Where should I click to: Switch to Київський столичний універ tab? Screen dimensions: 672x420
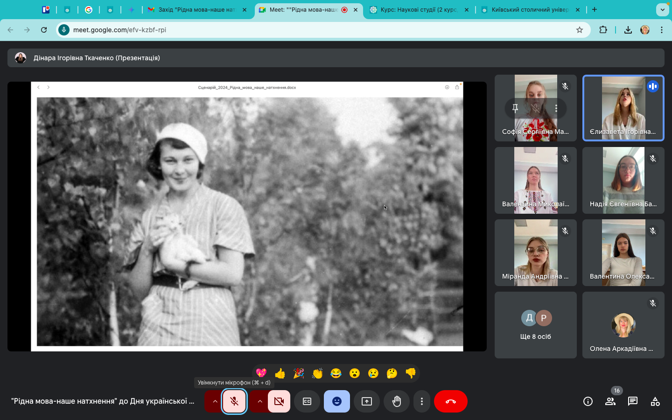click(x=530, y=10)
